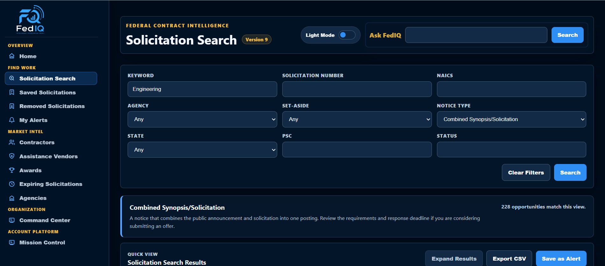Click the Solicitation Number input field
The width and height of the screenshot is (605, 266).
coord(357,89)
